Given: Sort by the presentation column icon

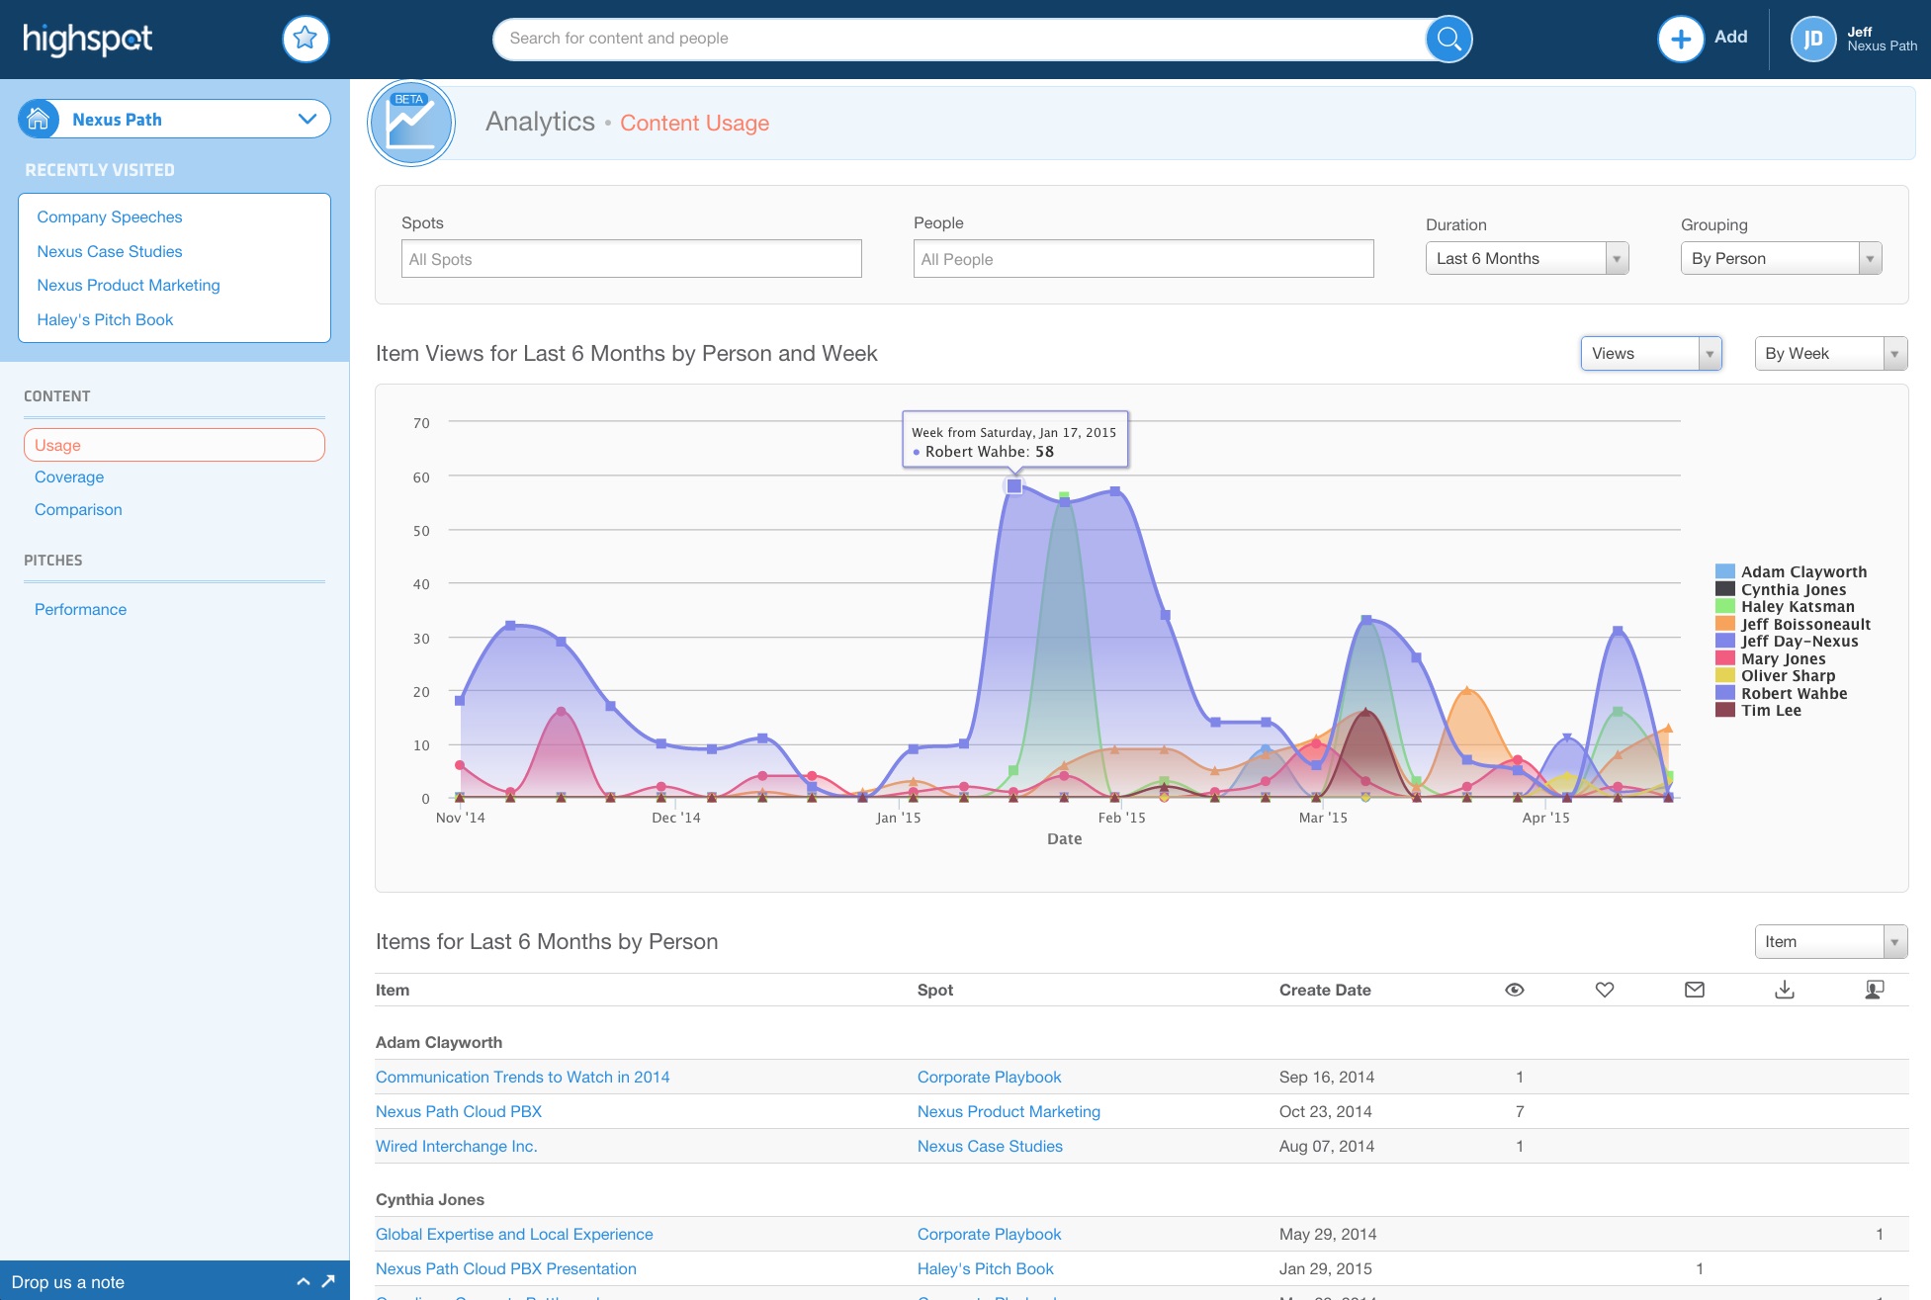Looking at the screenshot, I should coord(1874,990).
